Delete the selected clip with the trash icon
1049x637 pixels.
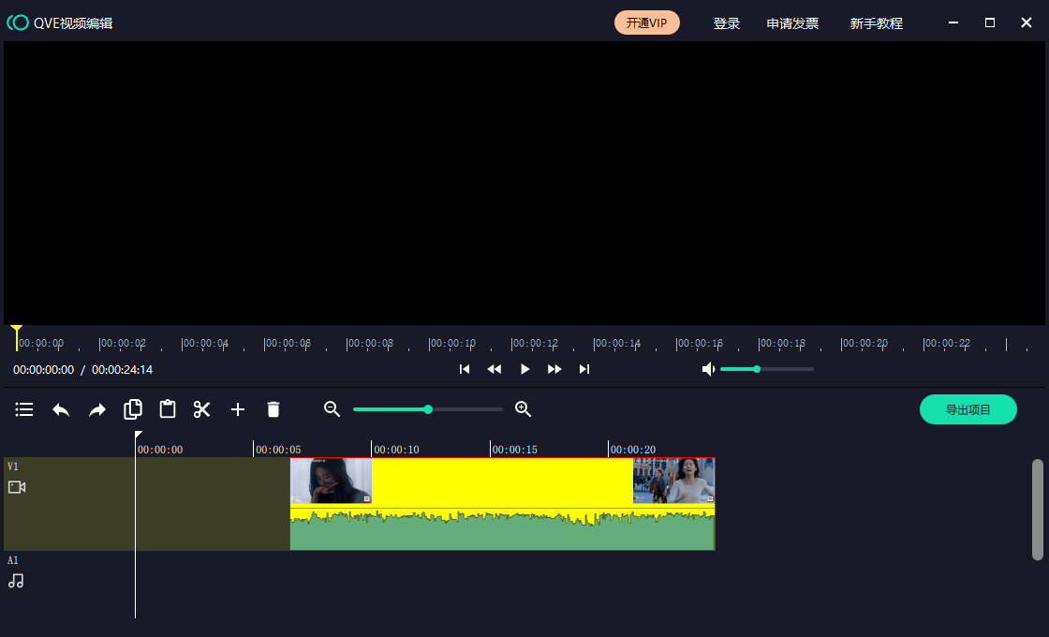coord(273,409)
